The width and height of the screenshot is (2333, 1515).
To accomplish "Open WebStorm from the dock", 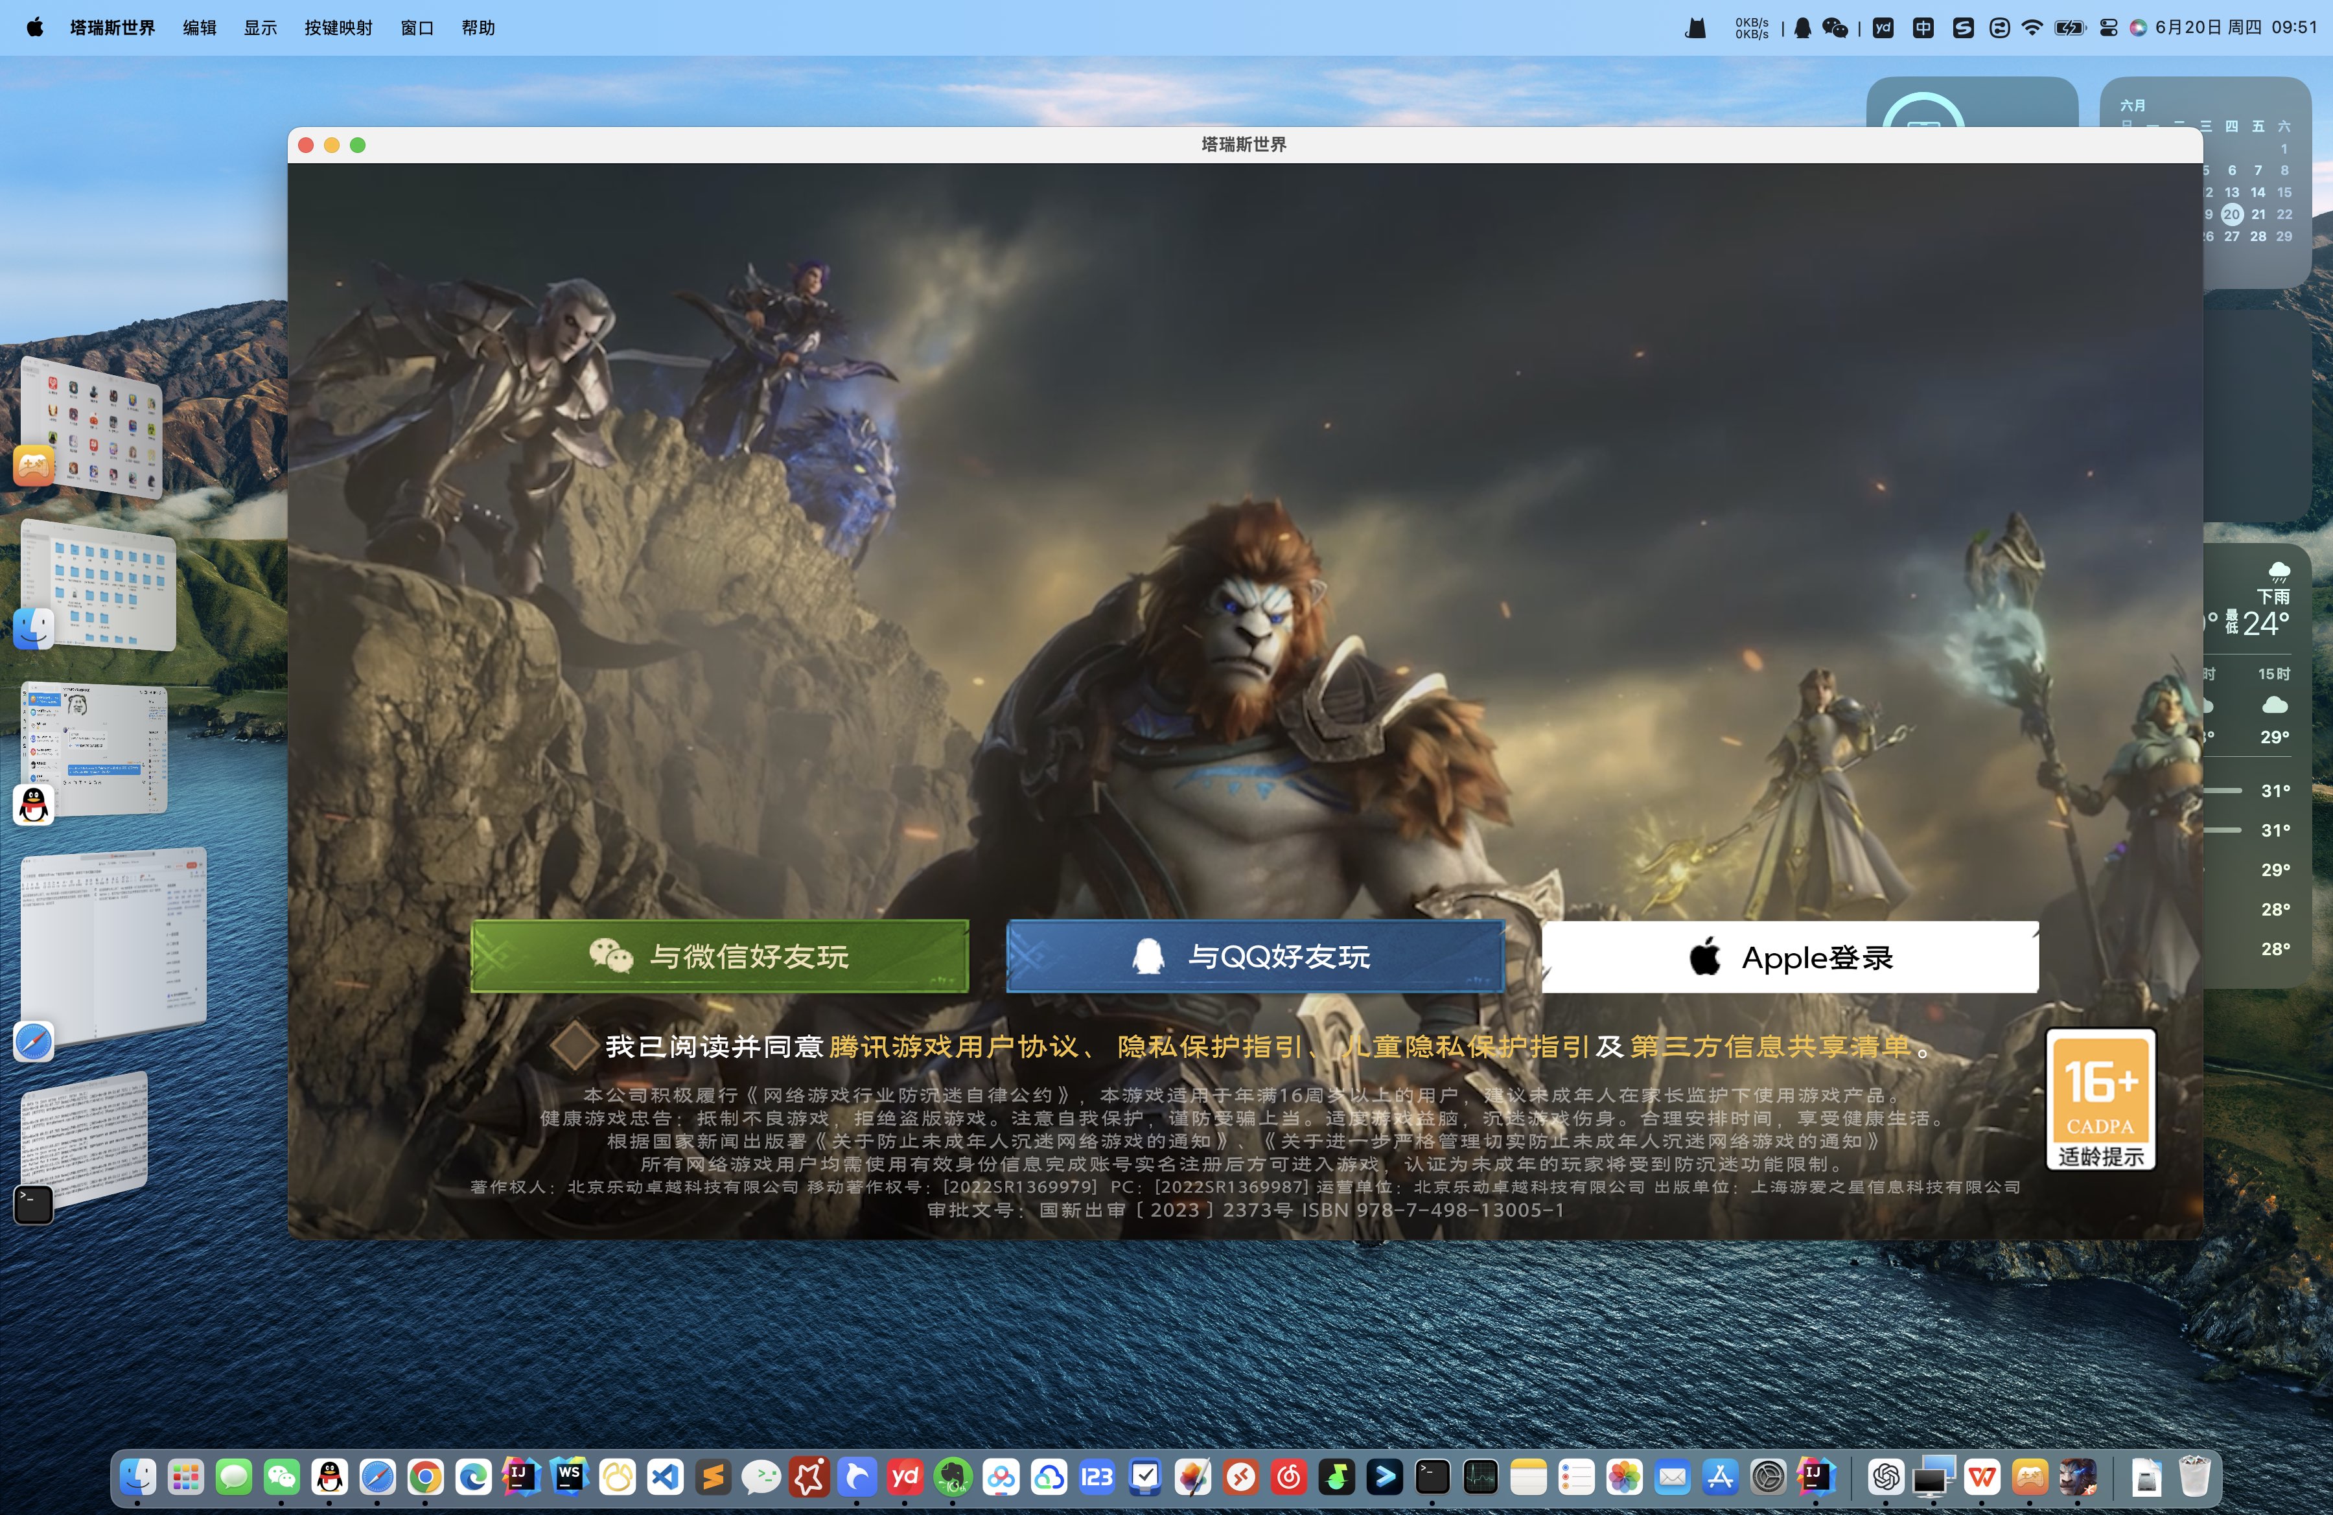I will click(570, 1477).
